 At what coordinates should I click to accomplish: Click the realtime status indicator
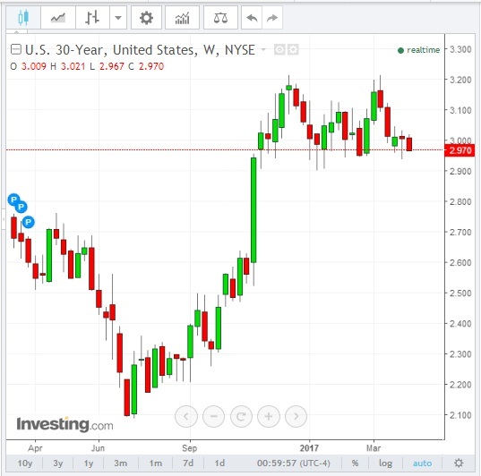[418, 50]
